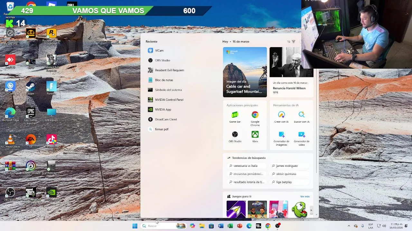Screen dimensions: 412x231
Task: Search trending 'venezuela vs italia'
Action: pyautogui.click(x=247, y=166)
